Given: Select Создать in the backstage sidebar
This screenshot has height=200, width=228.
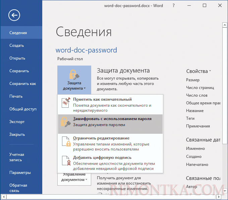Looking at the screenshot, I should coord(21,45).
